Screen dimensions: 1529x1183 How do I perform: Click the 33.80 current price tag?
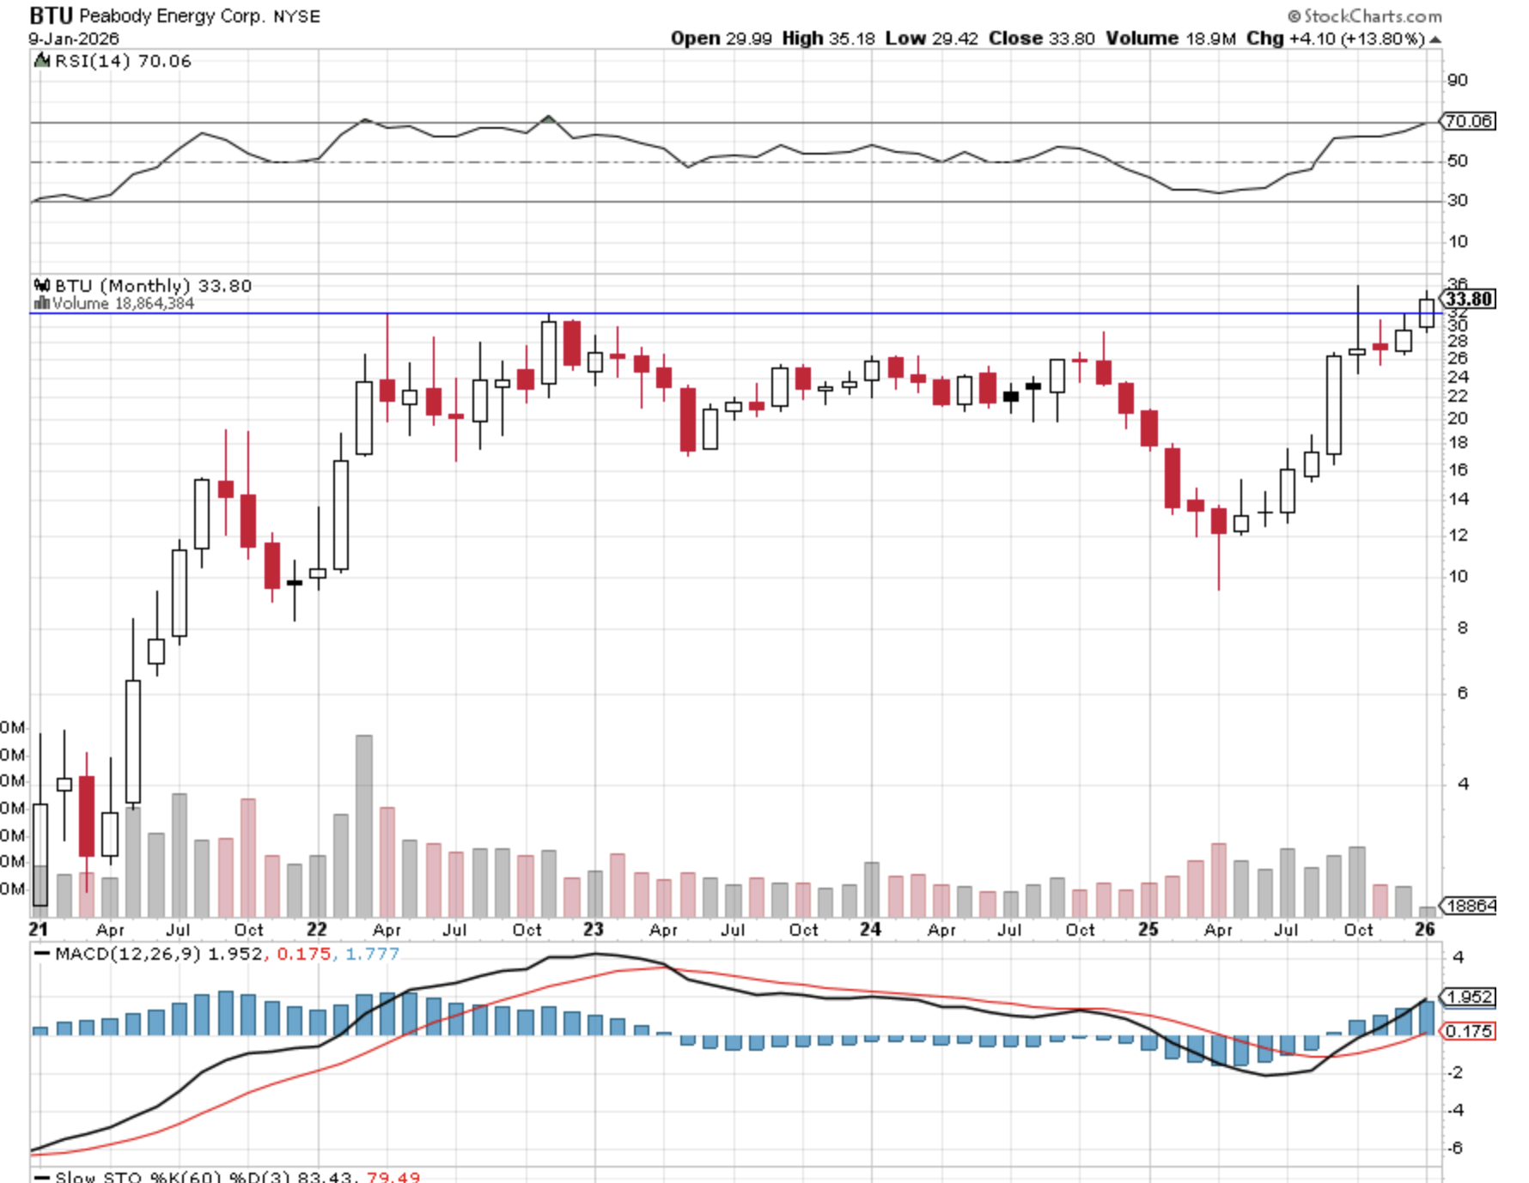(1468, 299)
